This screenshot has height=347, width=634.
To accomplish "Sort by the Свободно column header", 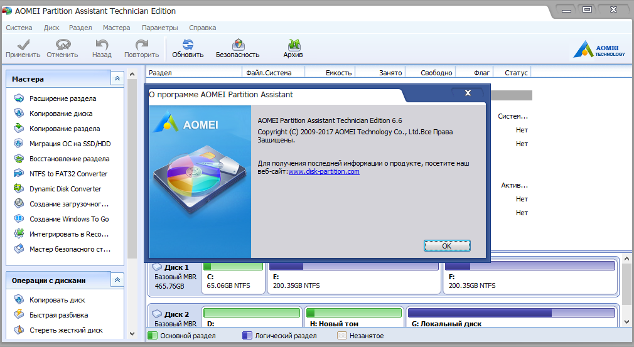I will point(430,73).
